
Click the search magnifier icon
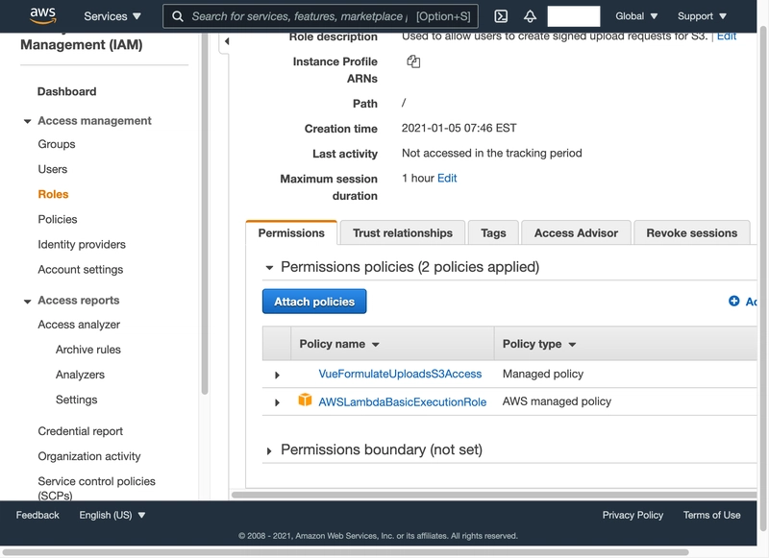(178, 16)
